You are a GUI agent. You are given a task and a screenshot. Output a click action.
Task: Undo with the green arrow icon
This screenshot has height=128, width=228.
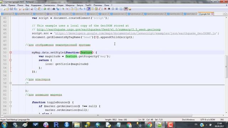[x=45, y=9]
